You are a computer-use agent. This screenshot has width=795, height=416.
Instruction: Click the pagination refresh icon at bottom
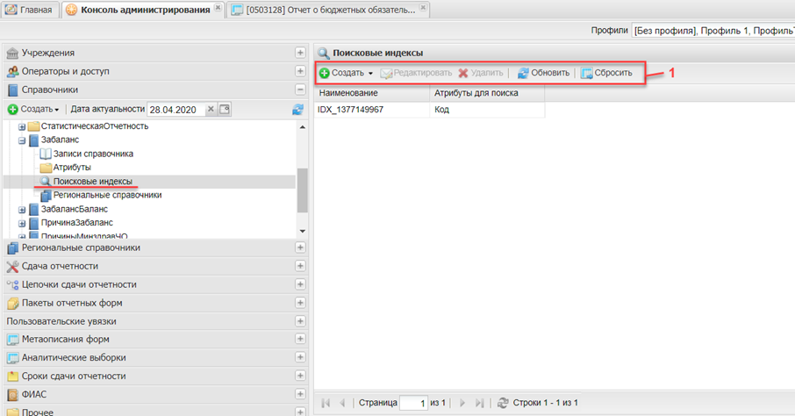(503, 403)
